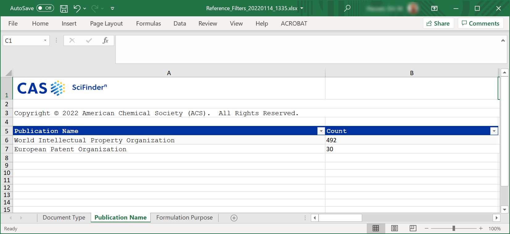Open Publication Name filter dropdown

click(x=321, y=131)
